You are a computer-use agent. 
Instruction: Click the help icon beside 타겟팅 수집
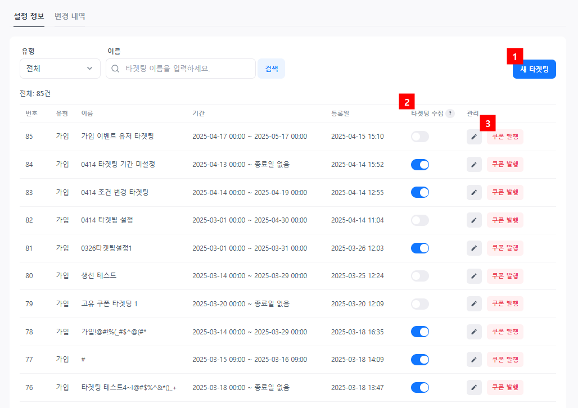[x=450, y=114]
